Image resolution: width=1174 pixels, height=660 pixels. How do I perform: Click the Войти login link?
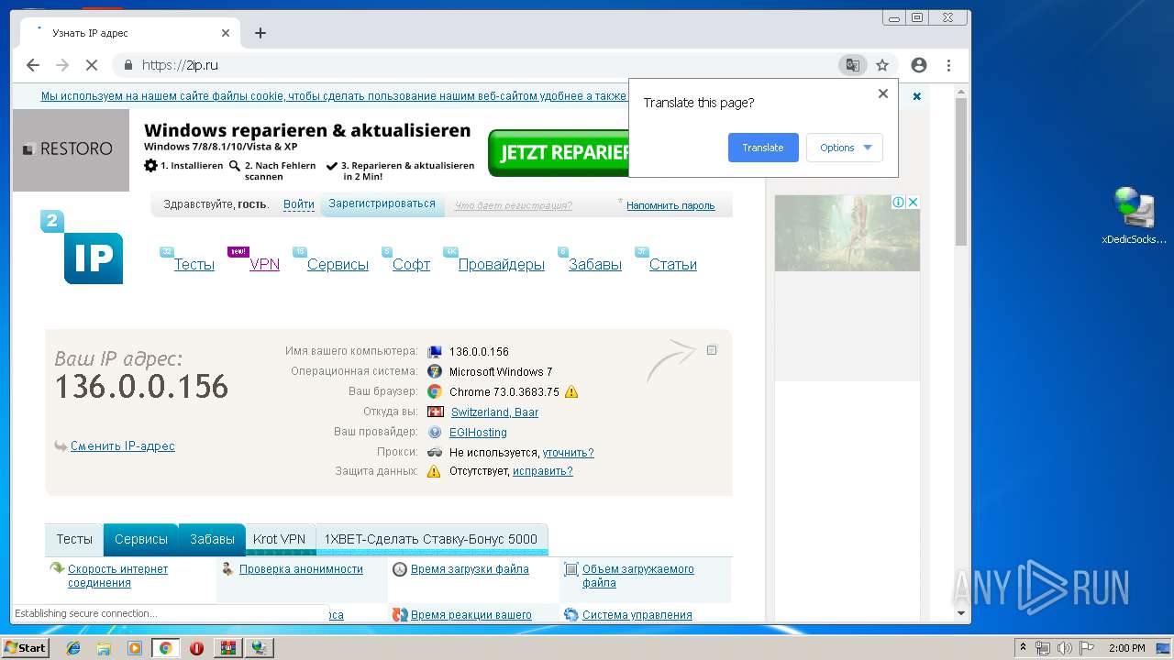click(299, 204)
